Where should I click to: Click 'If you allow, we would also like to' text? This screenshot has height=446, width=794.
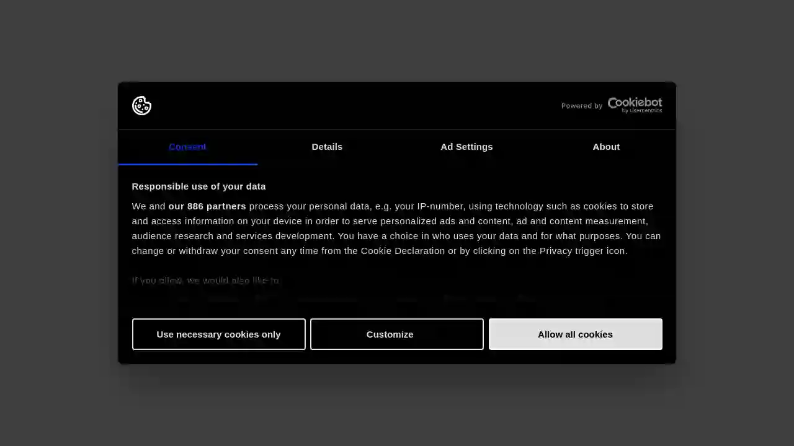[205, 281]
